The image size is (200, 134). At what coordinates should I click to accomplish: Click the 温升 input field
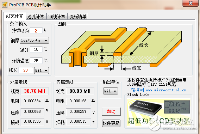point(36,49)
